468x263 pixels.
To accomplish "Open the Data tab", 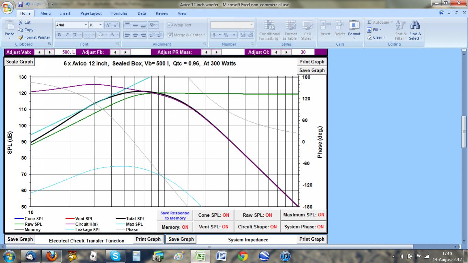I will point(142,13).
